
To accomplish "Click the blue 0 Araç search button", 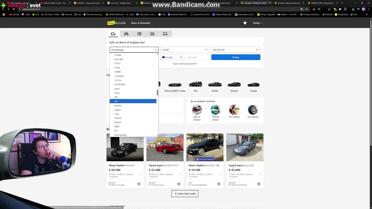I will coord(236,57).
